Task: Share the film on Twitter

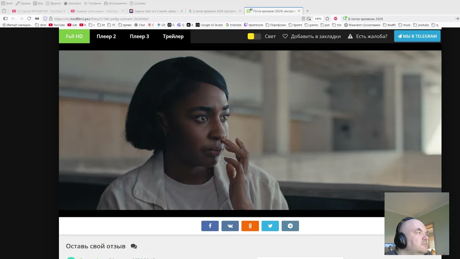Action: (270, 226)
